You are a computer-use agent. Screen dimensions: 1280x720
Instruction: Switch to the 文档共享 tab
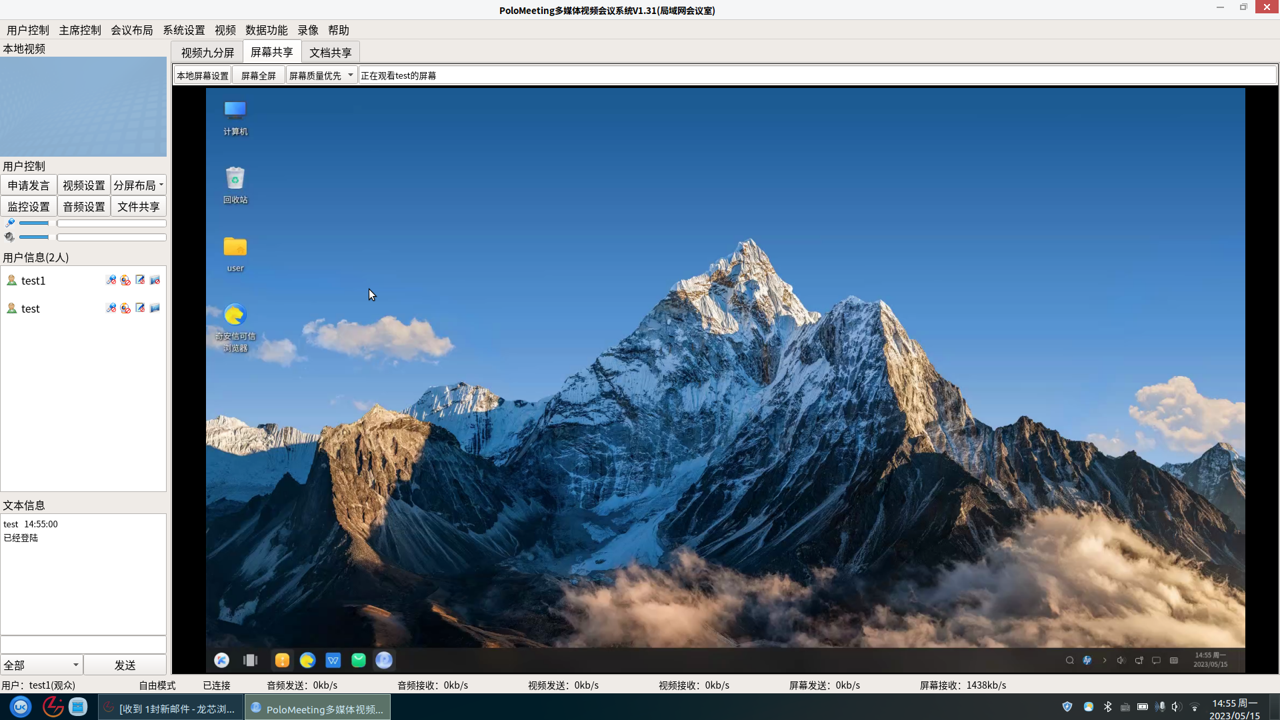point(330,53)
